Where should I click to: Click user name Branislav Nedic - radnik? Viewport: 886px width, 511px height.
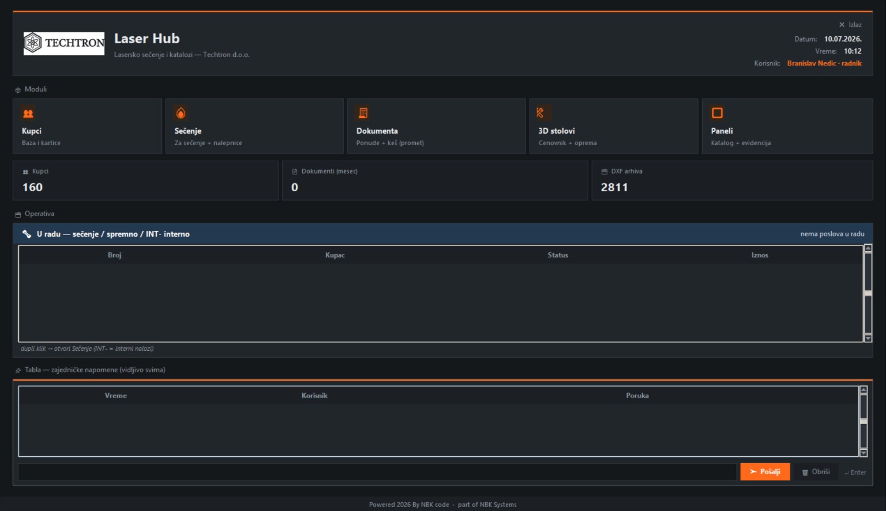(x=824, y=63)
